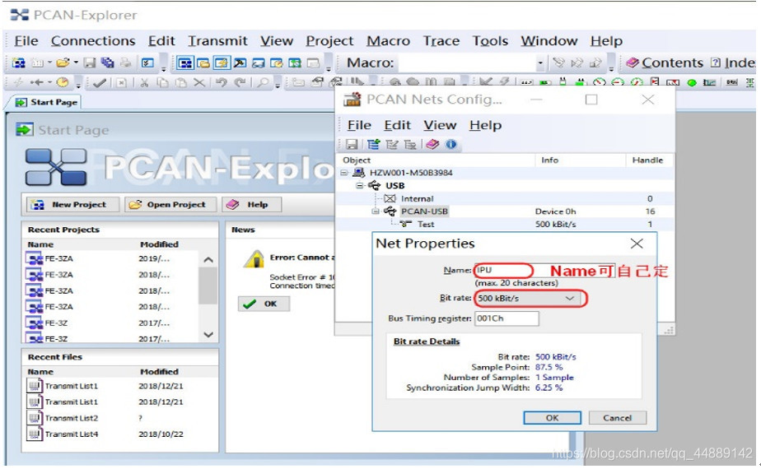The width and height of the screenshot is (761, 469).
Task: Click the Delete X icon in edit toolbar
Action: tap(199, 82)
